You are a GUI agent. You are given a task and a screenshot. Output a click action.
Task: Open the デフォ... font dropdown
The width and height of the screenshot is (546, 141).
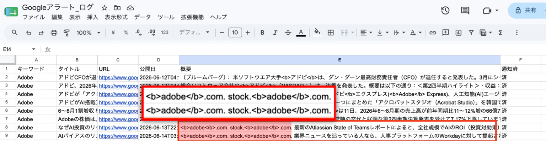click(194, 33)
